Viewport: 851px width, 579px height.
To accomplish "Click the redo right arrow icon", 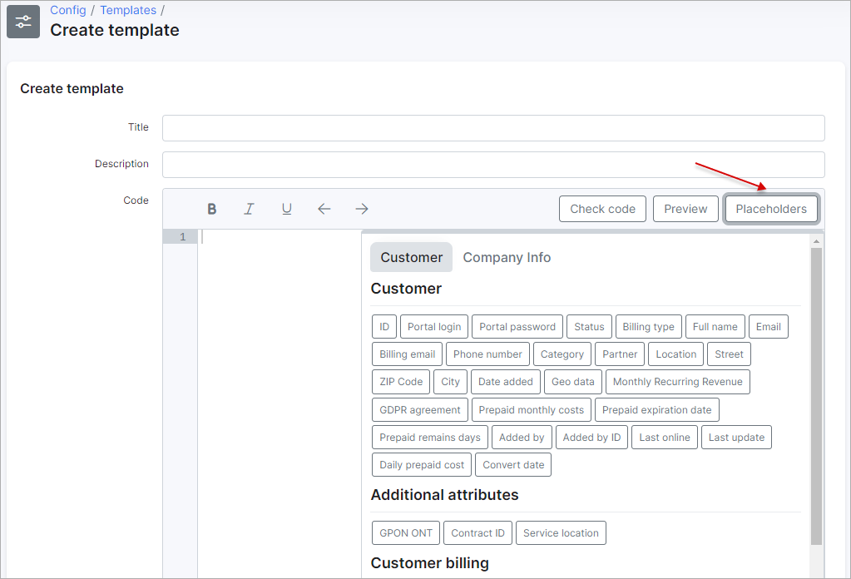I will [x=362, y=209].
